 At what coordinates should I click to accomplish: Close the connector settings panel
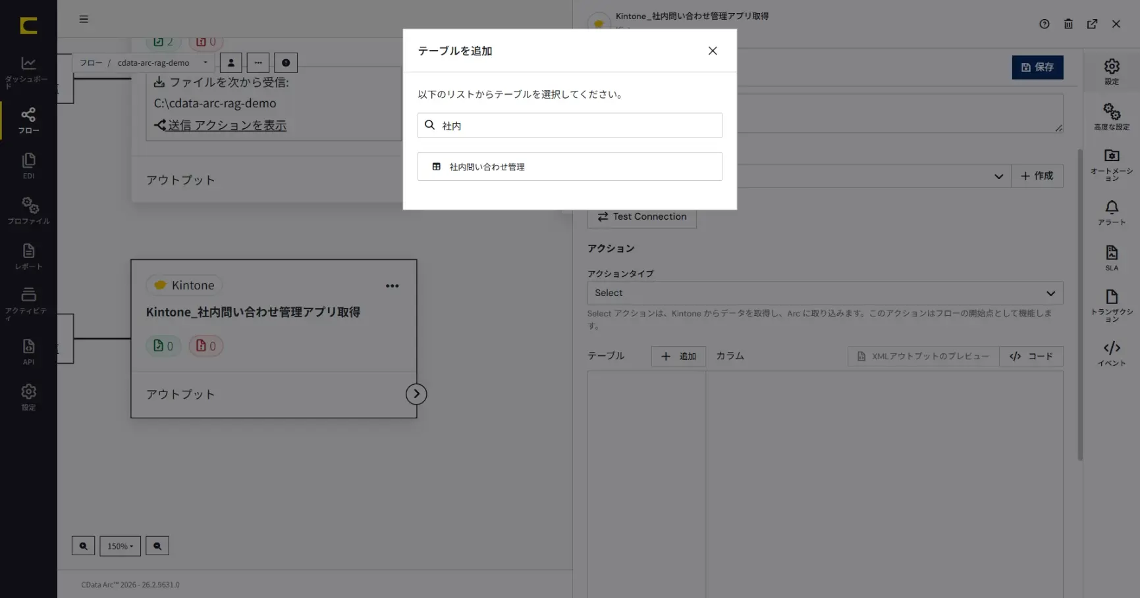tap(1116, 24)
